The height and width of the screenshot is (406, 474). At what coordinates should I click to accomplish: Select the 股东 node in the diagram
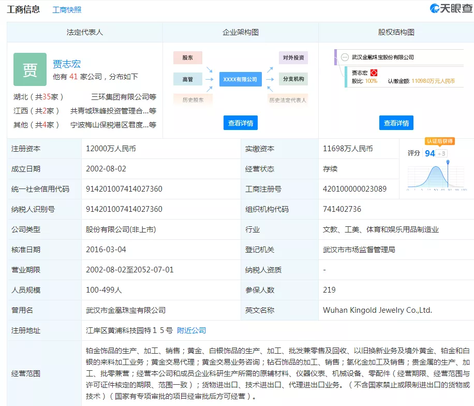[x=187, y=57]
